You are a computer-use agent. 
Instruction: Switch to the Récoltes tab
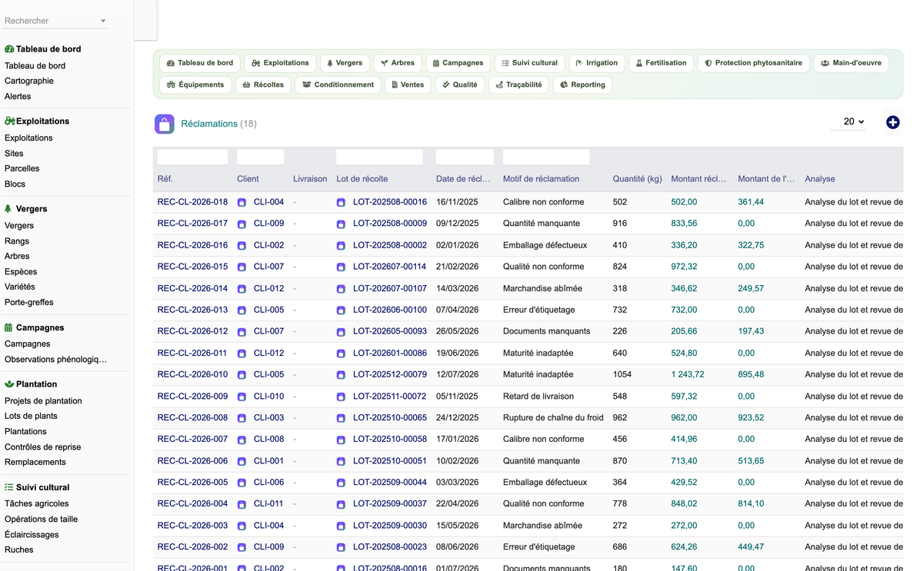coord(263,85)
